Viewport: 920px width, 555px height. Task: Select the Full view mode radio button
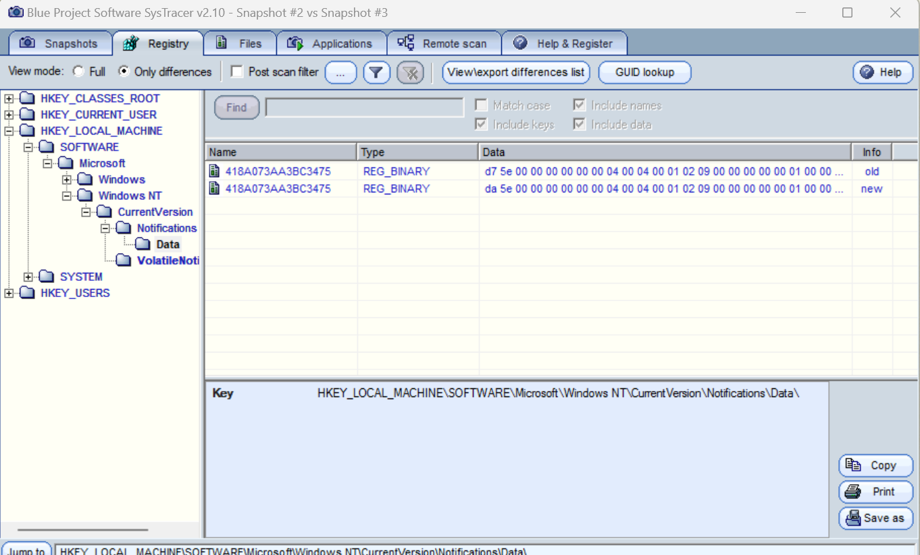[x=79, y=72]
